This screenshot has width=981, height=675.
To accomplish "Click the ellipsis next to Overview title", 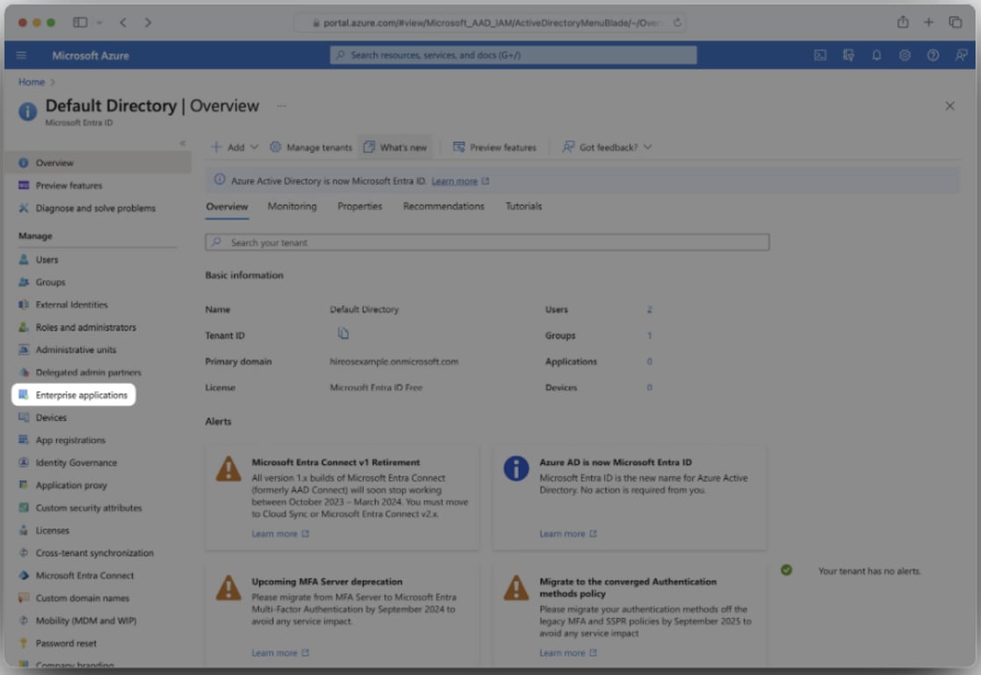I will [x=282, y=105].
